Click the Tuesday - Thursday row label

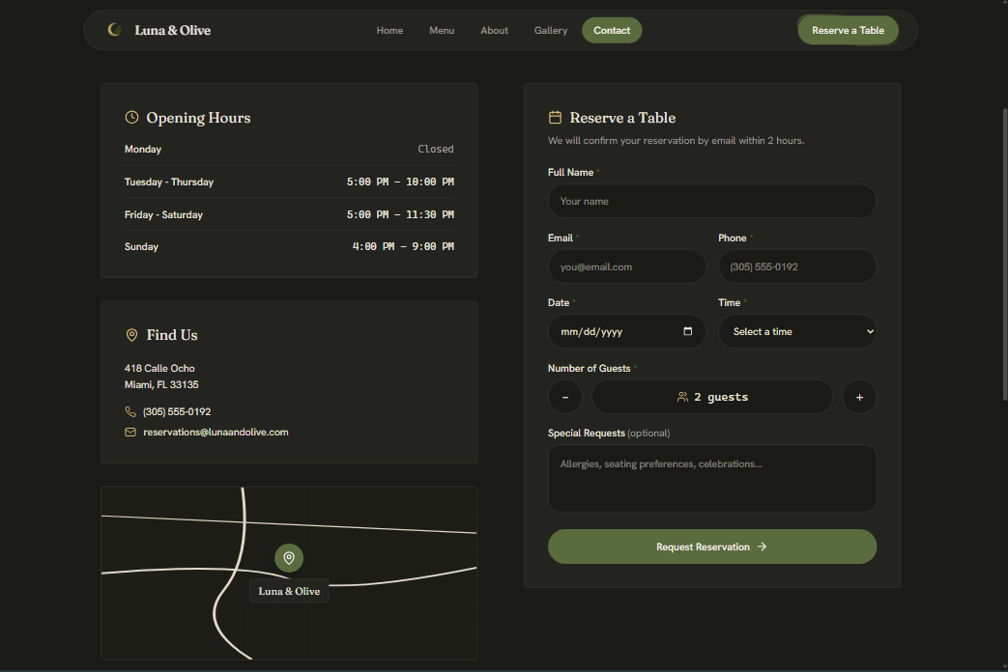(169, 182)
